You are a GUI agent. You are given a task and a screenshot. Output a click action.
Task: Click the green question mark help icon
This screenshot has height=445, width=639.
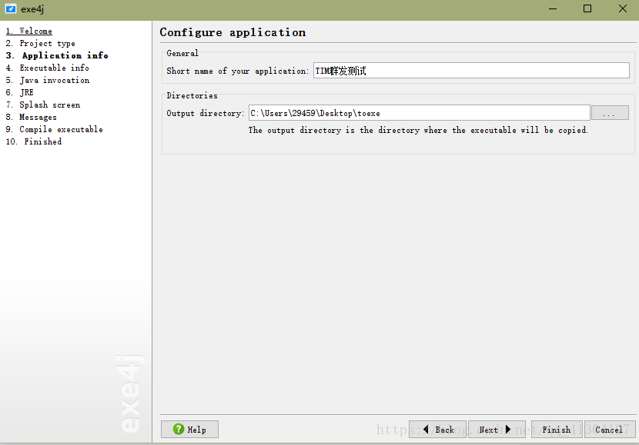(x=179, y=429)
